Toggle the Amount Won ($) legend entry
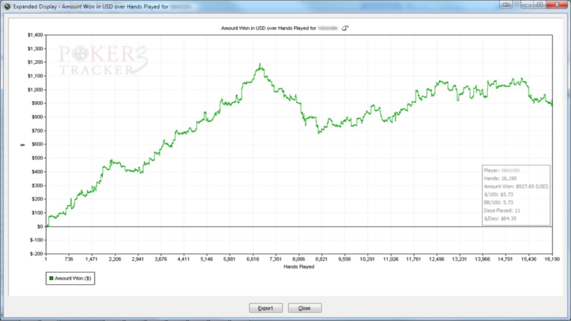The image size is (571, 321). click(70, 278)
